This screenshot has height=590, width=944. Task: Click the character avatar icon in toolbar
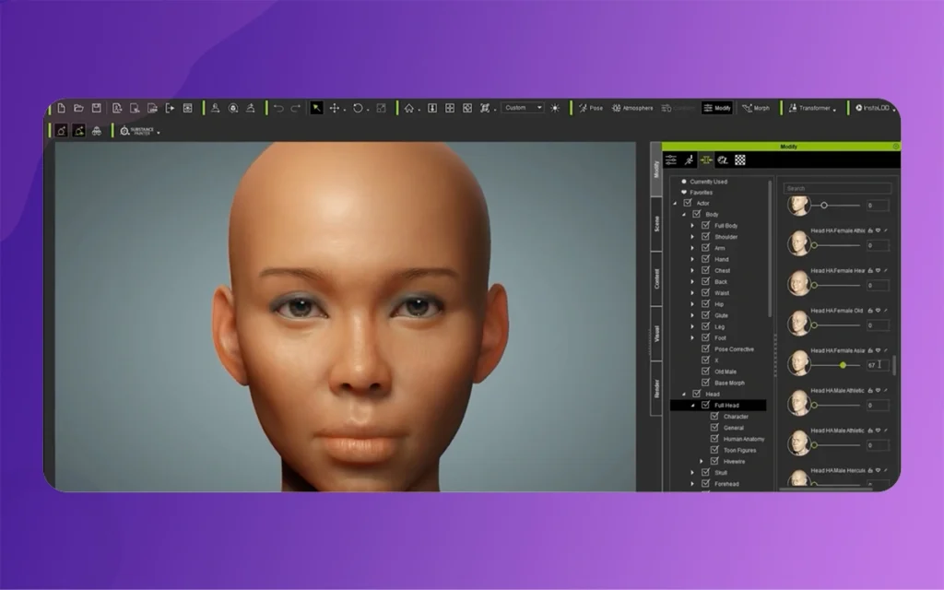(215, 108)
